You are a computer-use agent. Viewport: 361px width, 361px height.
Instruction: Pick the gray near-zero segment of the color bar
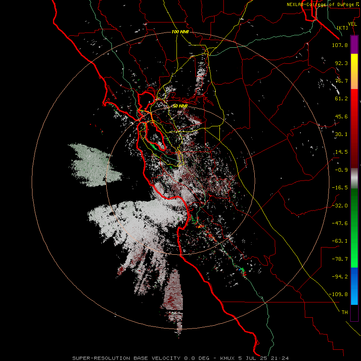coord(354,178)
